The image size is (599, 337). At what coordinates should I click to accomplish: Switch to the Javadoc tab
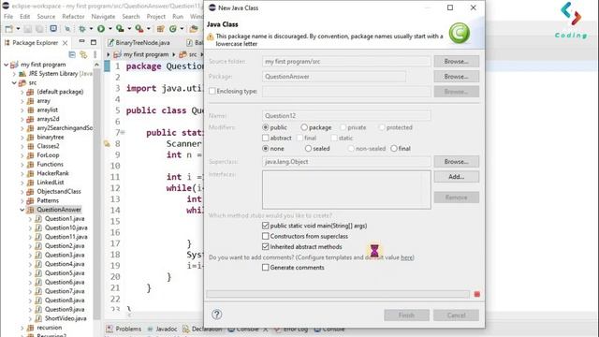tap(162, 329)
